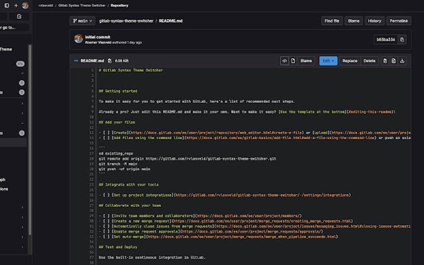Switch to source code view toggle
The width and height of the screenshot is (424, 265).
pos(285,61)
